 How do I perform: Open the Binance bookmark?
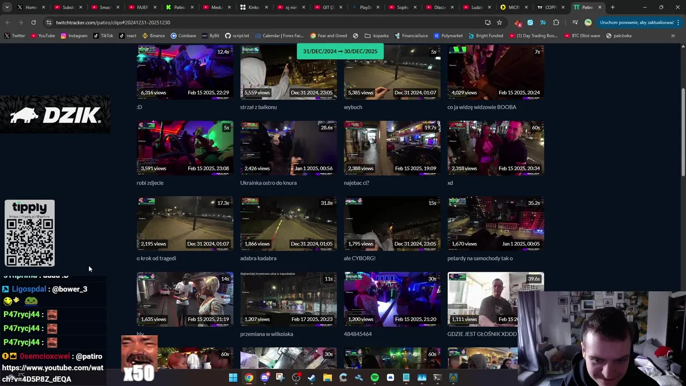[153, 35]
